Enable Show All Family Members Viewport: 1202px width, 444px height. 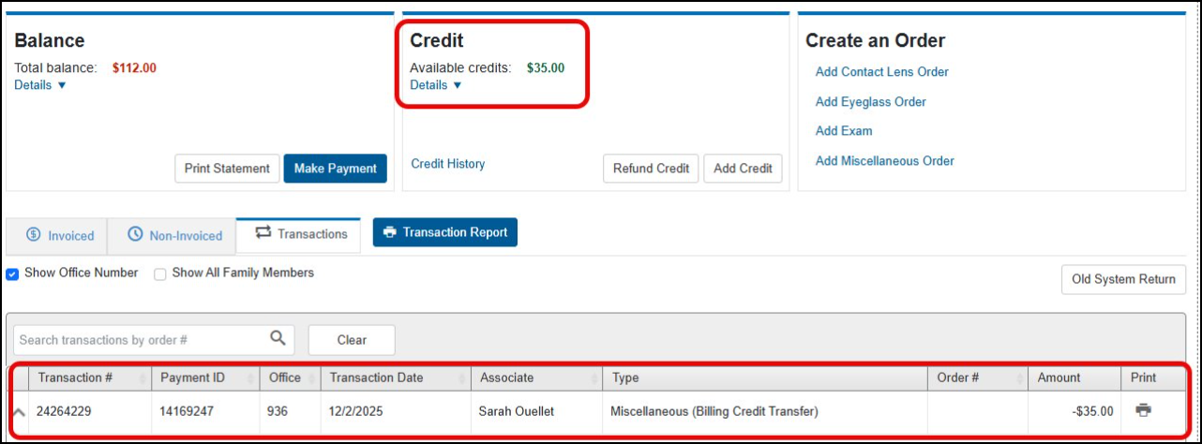coord(160,274)
